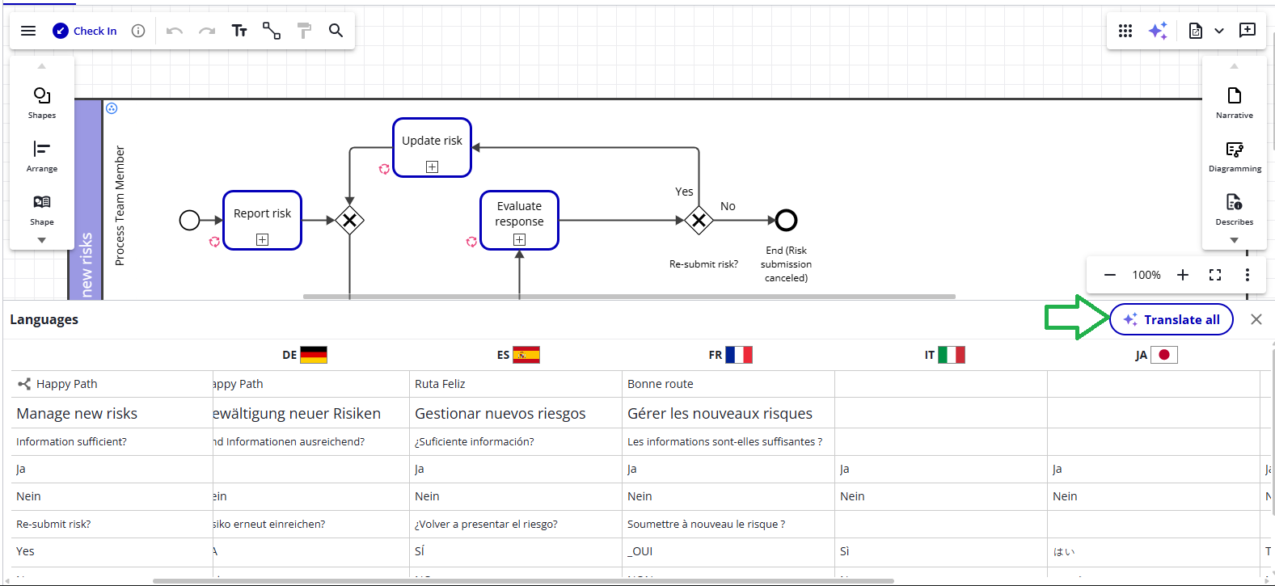Click the undo arrow icon
The image size is (1275, 586).
(174, 31)
